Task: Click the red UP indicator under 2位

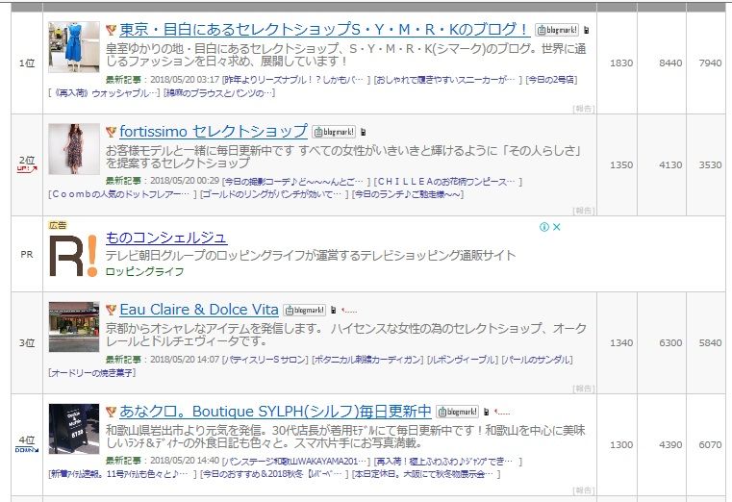Action: pos(27,169)
